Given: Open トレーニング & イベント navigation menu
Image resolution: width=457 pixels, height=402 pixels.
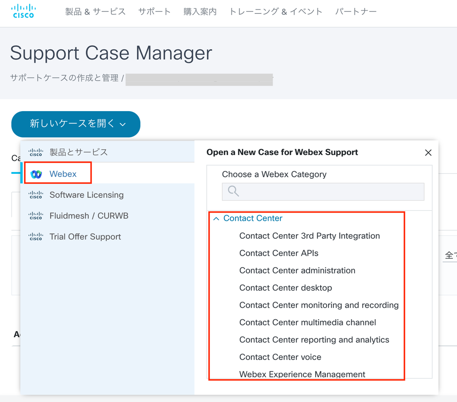Looking at the screenshot, I should click(276, 11).
